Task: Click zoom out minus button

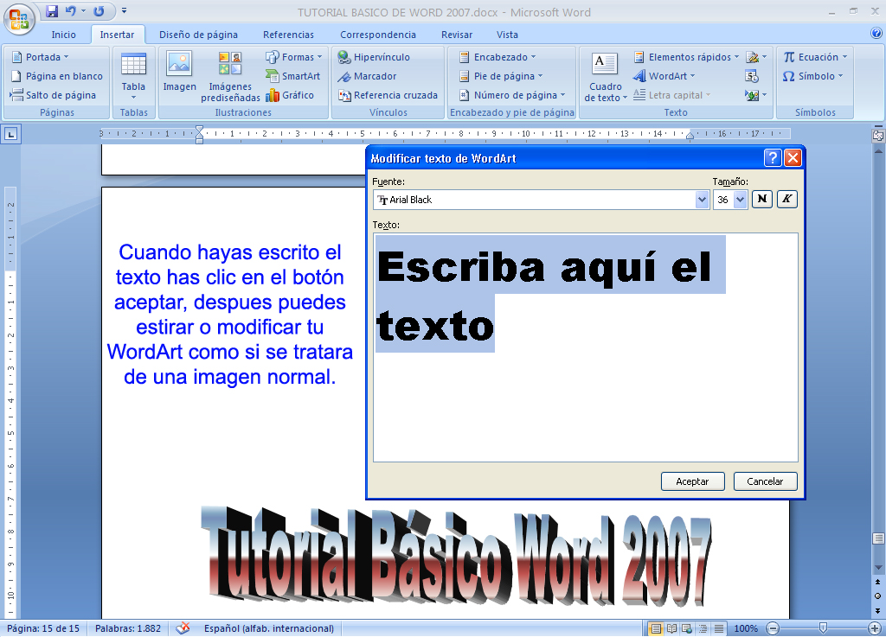Action: [773, 628]
